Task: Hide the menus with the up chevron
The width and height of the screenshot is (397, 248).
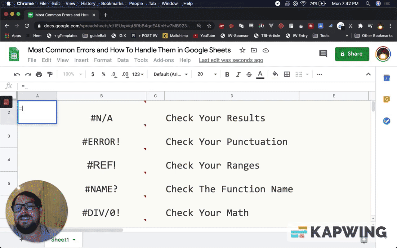Action: 368,74
